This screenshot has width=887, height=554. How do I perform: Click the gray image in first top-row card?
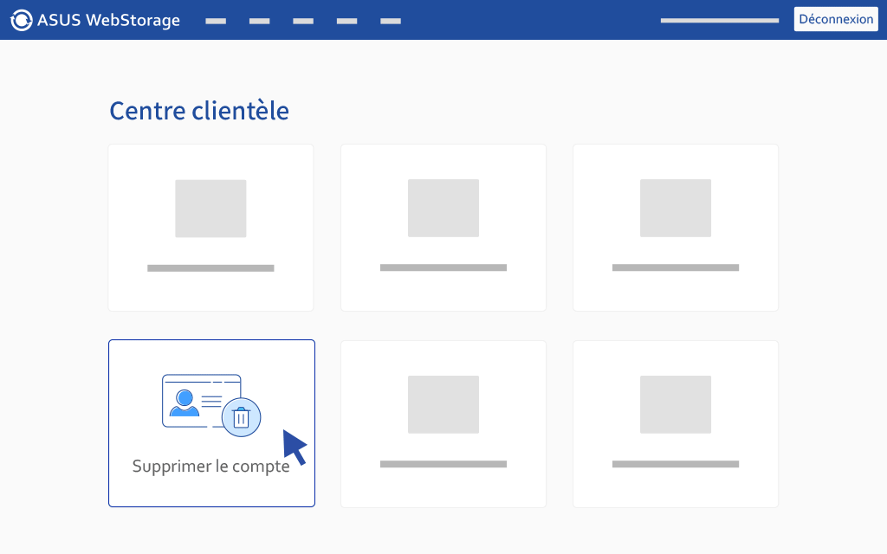pos(210,209)
